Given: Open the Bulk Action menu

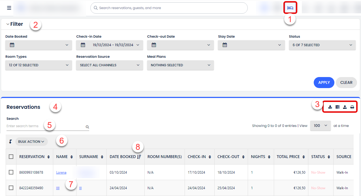Looking at the screenshot, I should pos(31,141).
